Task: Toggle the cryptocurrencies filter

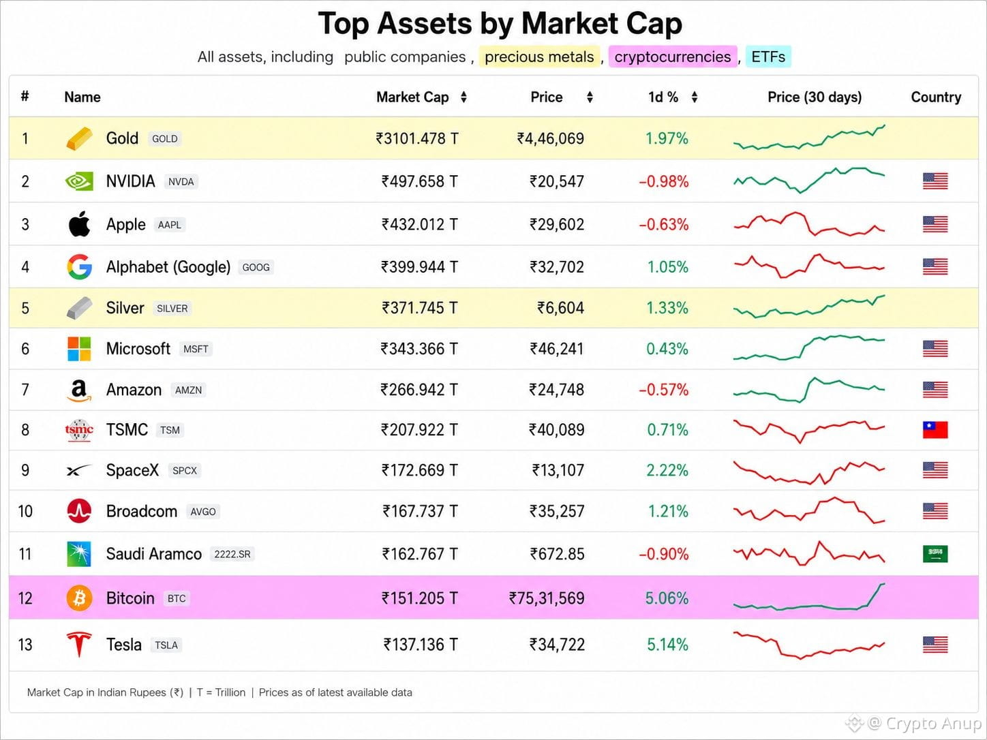Action: 673,57
